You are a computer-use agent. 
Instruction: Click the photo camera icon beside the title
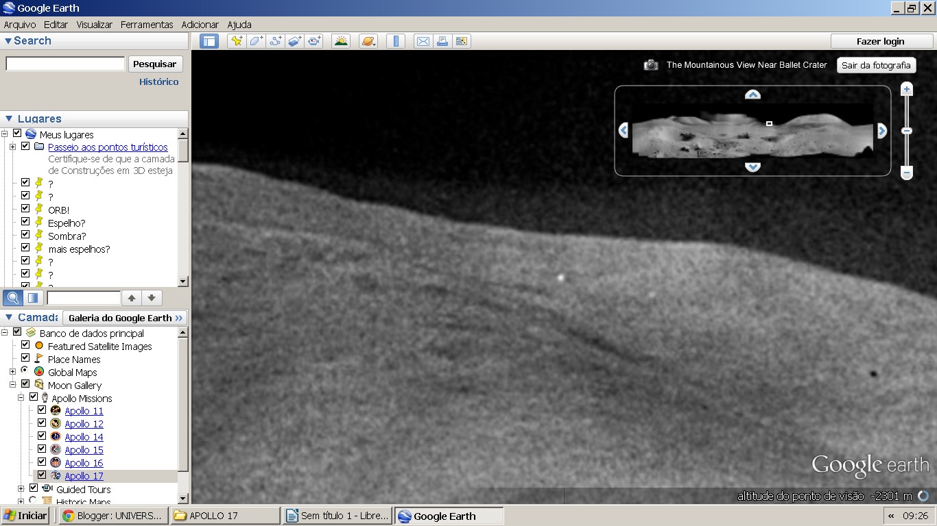click(x=651, y=65)
